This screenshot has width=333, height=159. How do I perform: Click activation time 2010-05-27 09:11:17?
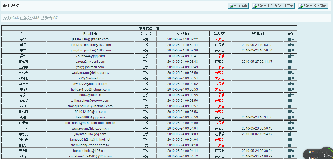[x=257, y=62]
